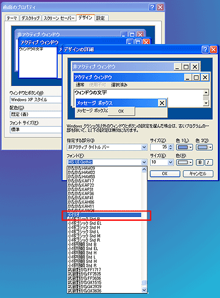Image resolution: width=220 pixels, height=298 pixels.
Task: Select 小塚ゴシック Std H font
Action: pyautogui.click(x=104, y=227)
